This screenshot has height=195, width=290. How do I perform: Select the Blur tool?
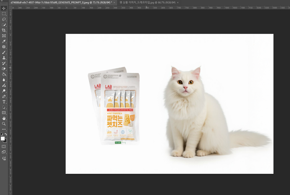[x=4, y=80]
